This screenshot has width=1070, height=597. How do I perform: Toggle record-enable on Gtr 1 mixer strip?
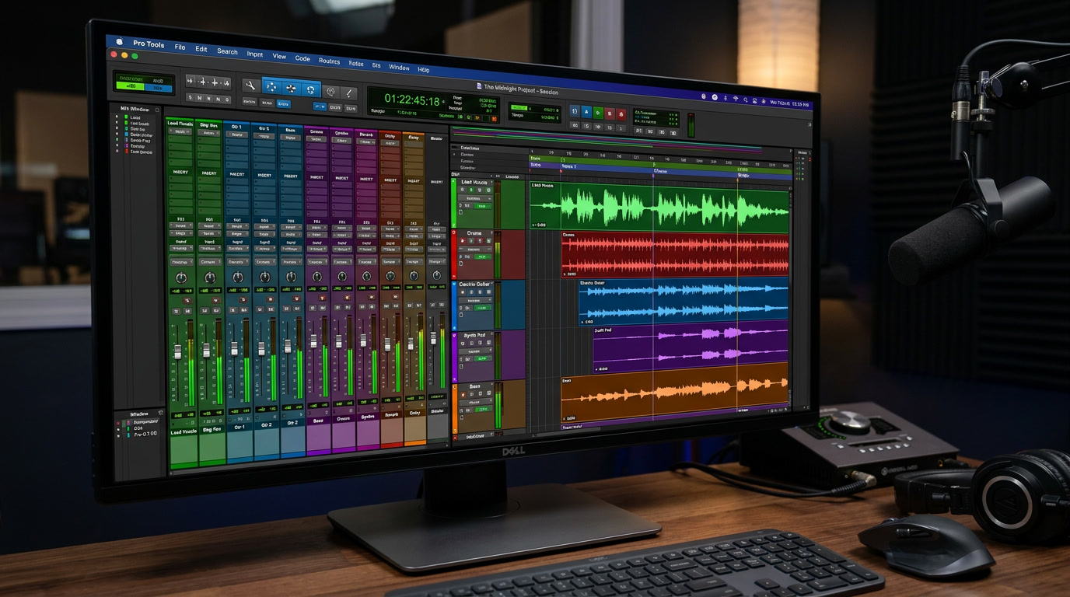click(243, 299)
